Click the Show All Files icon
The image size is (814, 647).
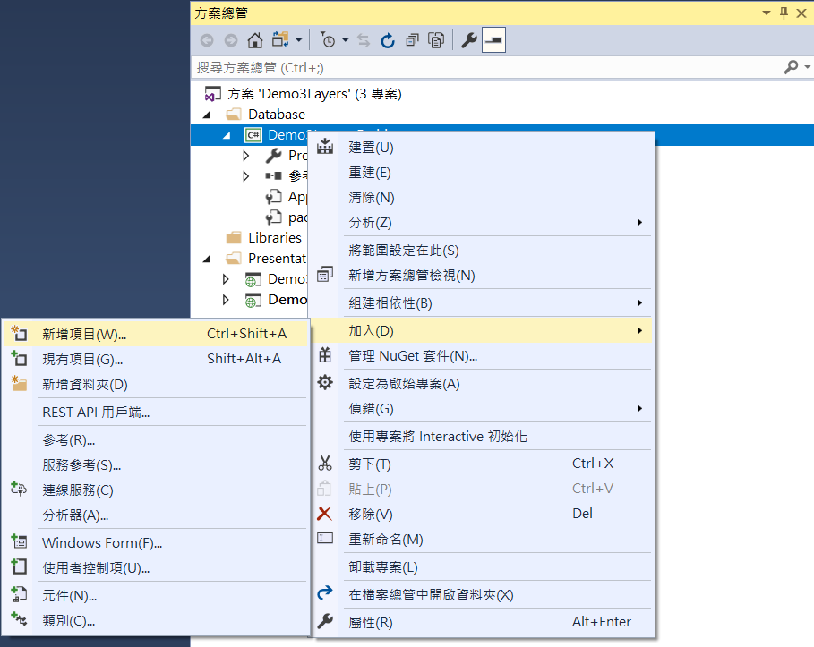coord(436,40)
